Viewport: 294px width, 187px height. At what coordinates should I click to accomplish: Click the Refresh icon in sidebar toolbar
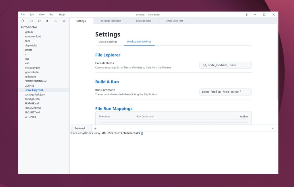tap(39, 21)
